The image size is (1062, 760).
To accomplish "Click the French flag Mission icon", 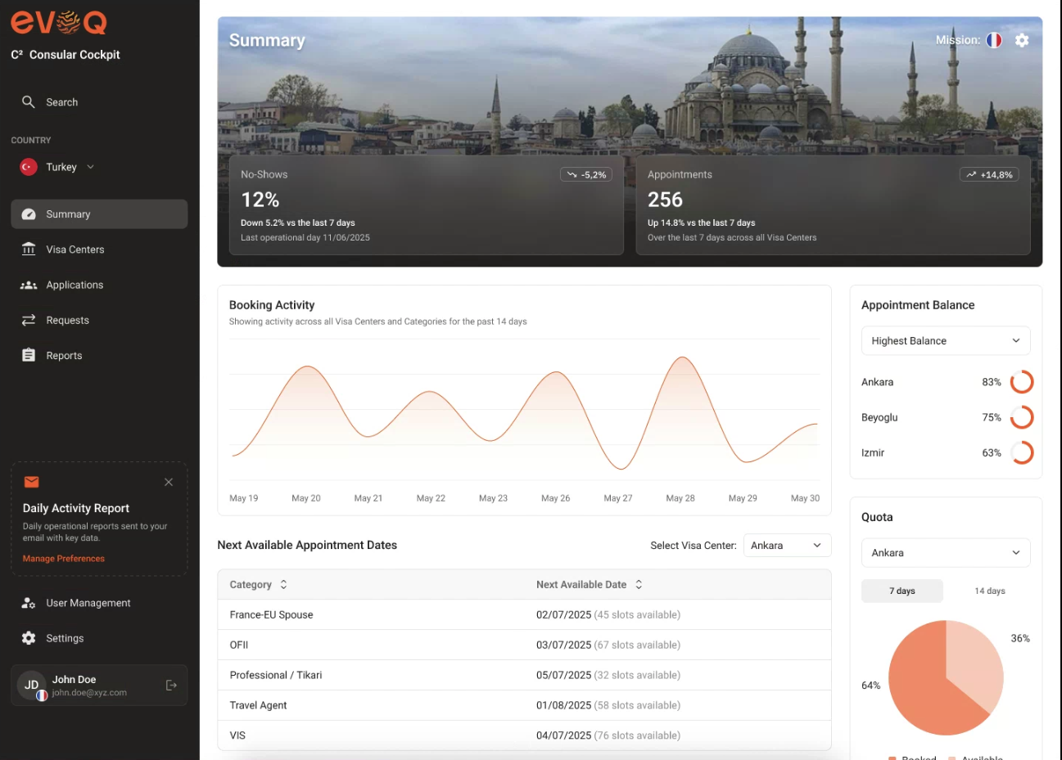I will [994, 40].
